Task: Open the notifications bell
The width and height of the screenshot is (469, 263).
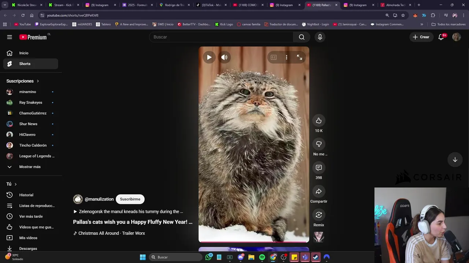Action: (x=441, y=37)
